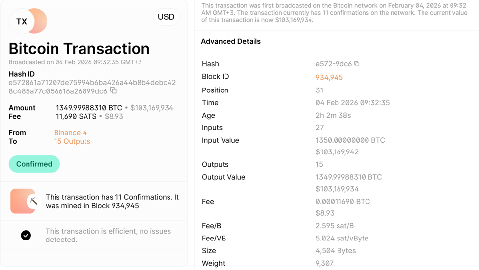Screen dimensions: 479x270
Task: Open the 15 Outputs recipient link
Action: 72,141
